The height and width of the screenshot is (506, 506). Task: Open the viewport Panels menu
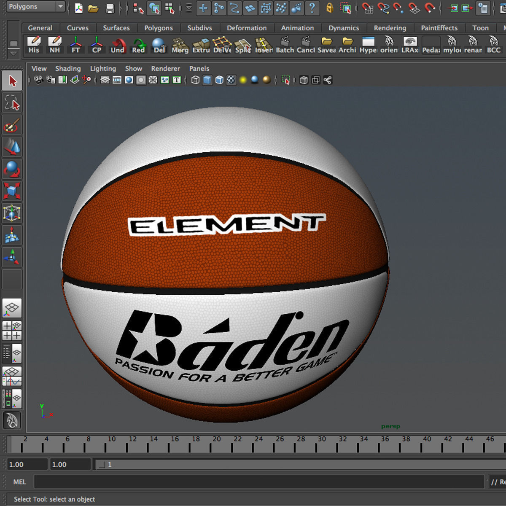(199, 68)
